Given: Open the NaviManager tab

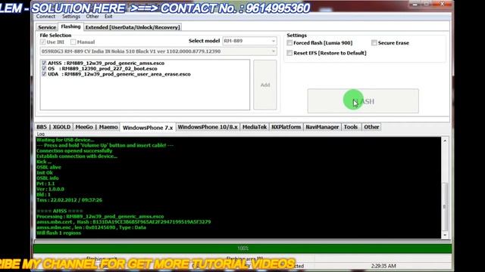Looking at the screenshot, I should (322, 127).
